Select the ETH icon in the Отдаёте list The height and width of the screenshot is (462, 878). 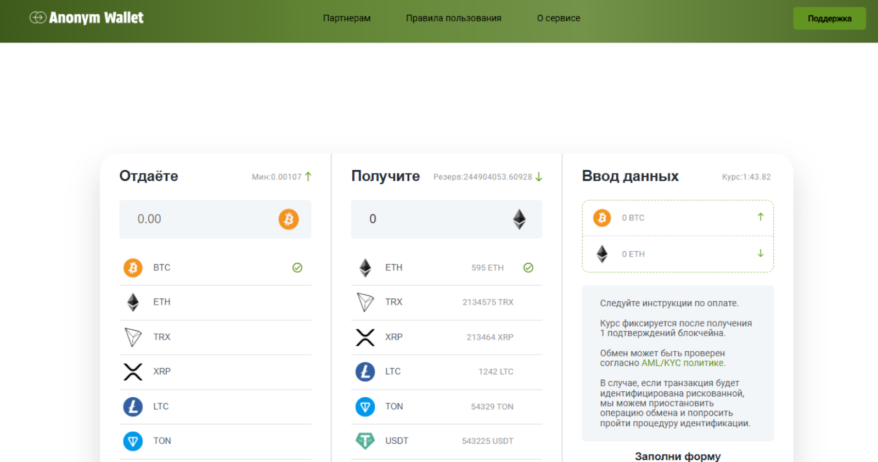point(133,302)
